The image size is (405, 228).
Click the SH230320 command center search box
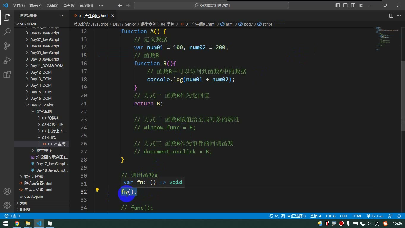tap(211, 5)
